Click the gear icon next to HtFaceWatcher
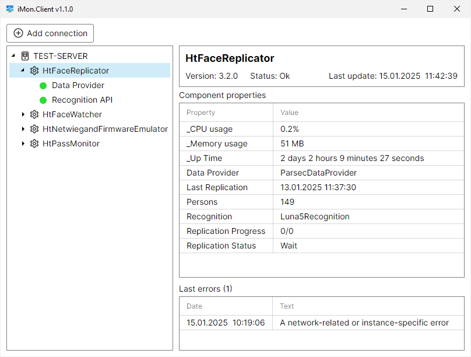The image size is (471, 357). (34, 114)
